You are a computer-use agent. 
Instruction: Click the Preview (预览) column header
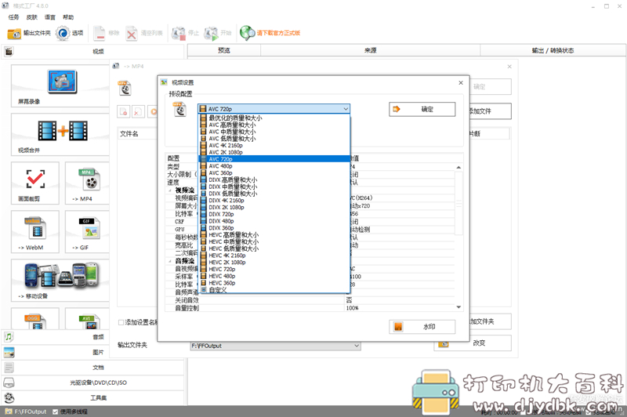[x=224, y=50]
